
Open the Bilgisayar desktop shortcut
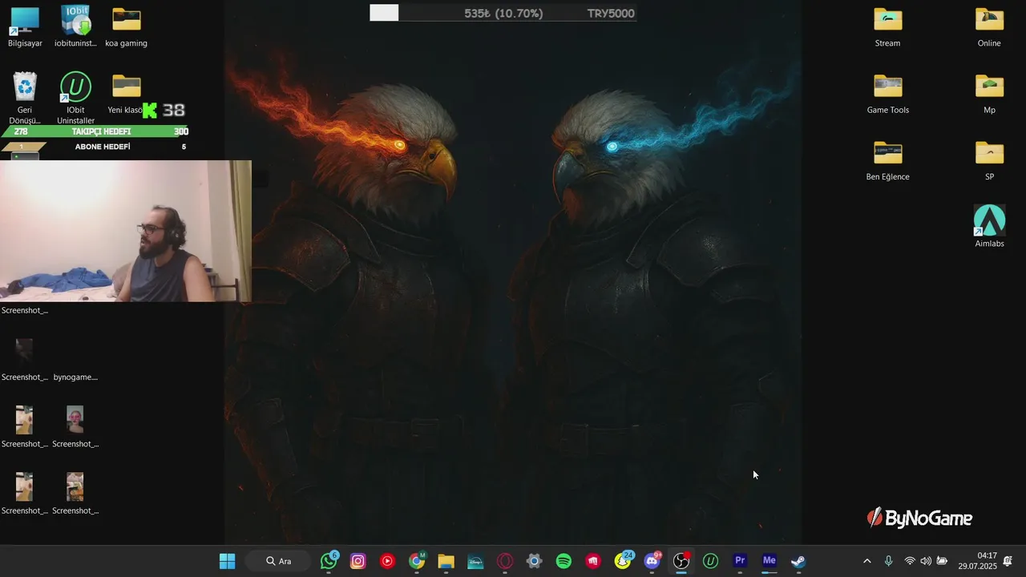coord(25,26)
